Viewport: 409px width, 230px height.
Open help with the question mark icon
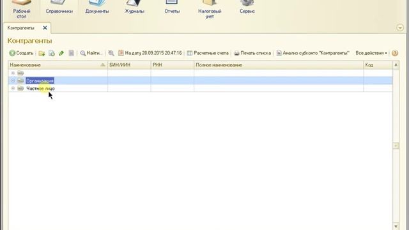395,53
